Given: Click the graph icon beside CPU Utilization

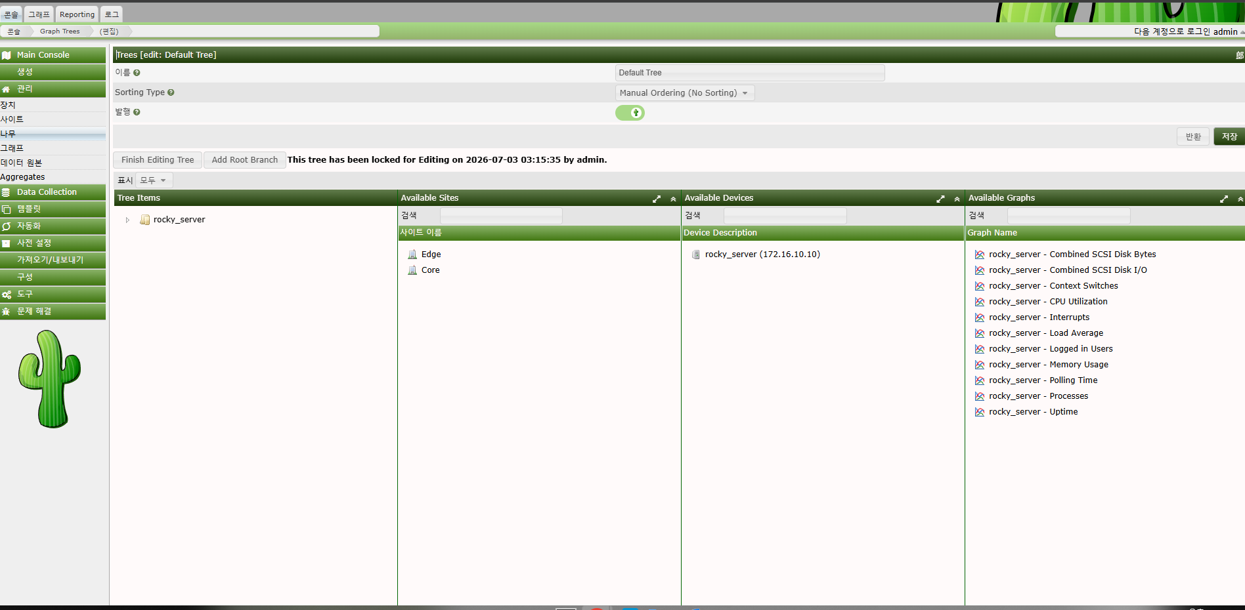Looking at the screenshot, I should (x=980, y=302).
